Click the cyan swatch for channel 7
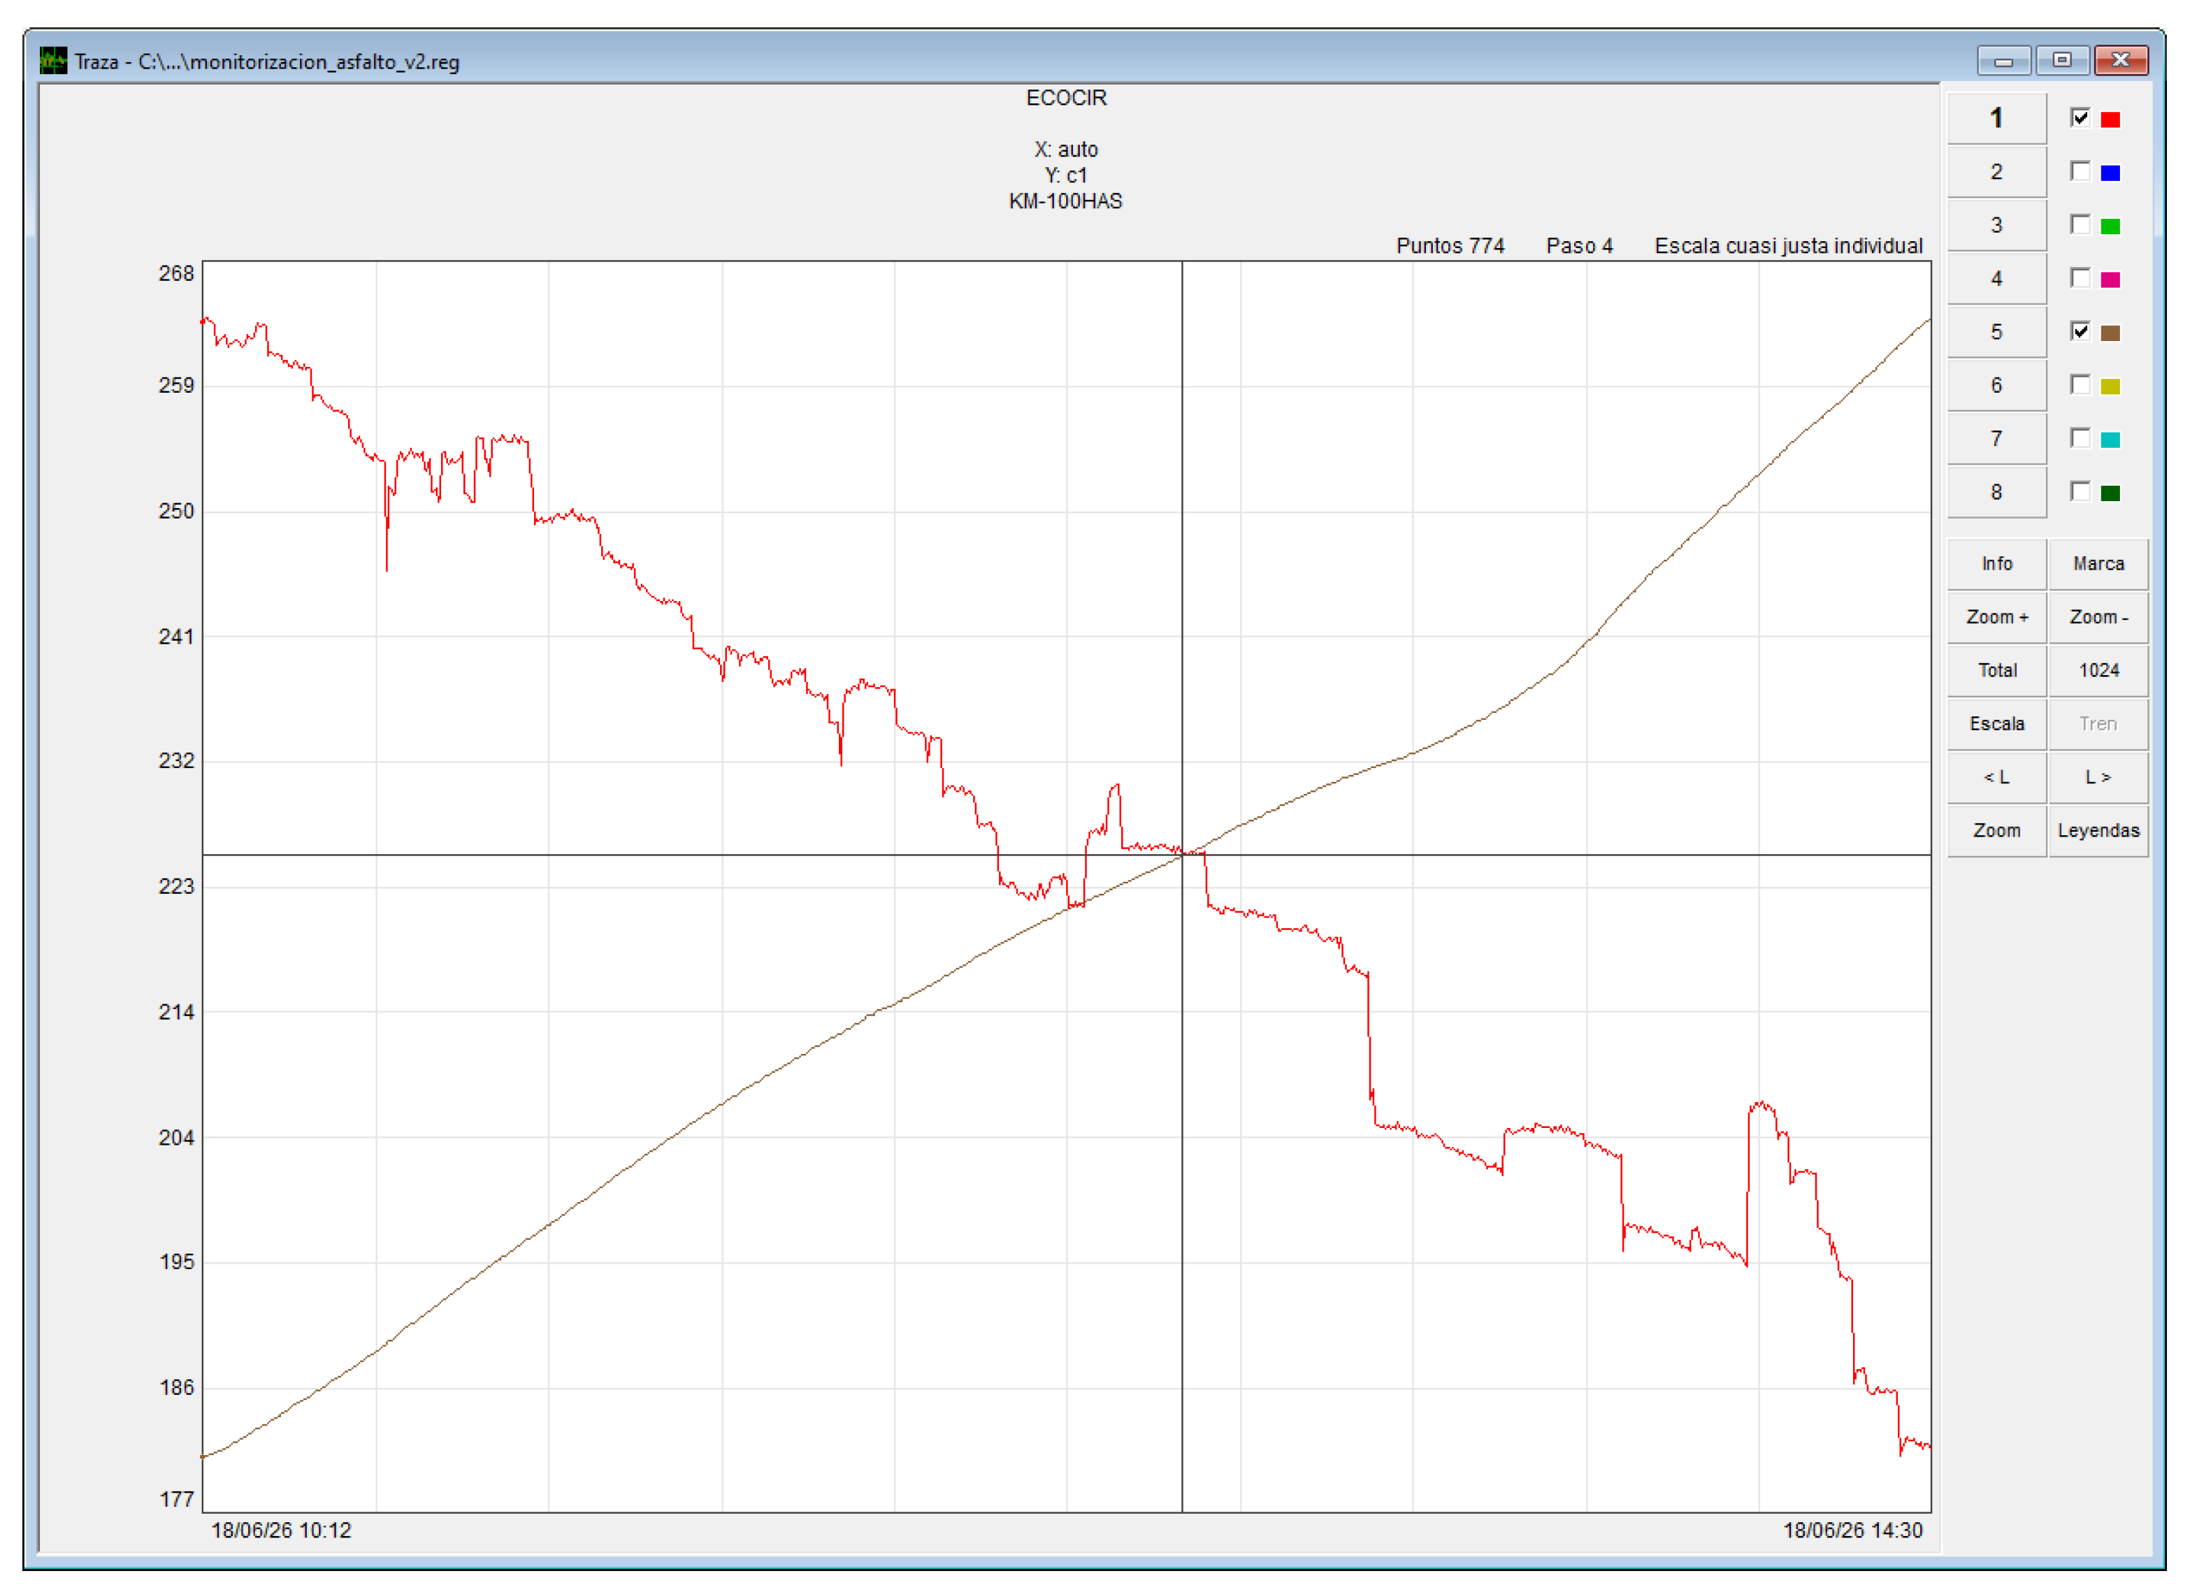 tap(2111, 440)
